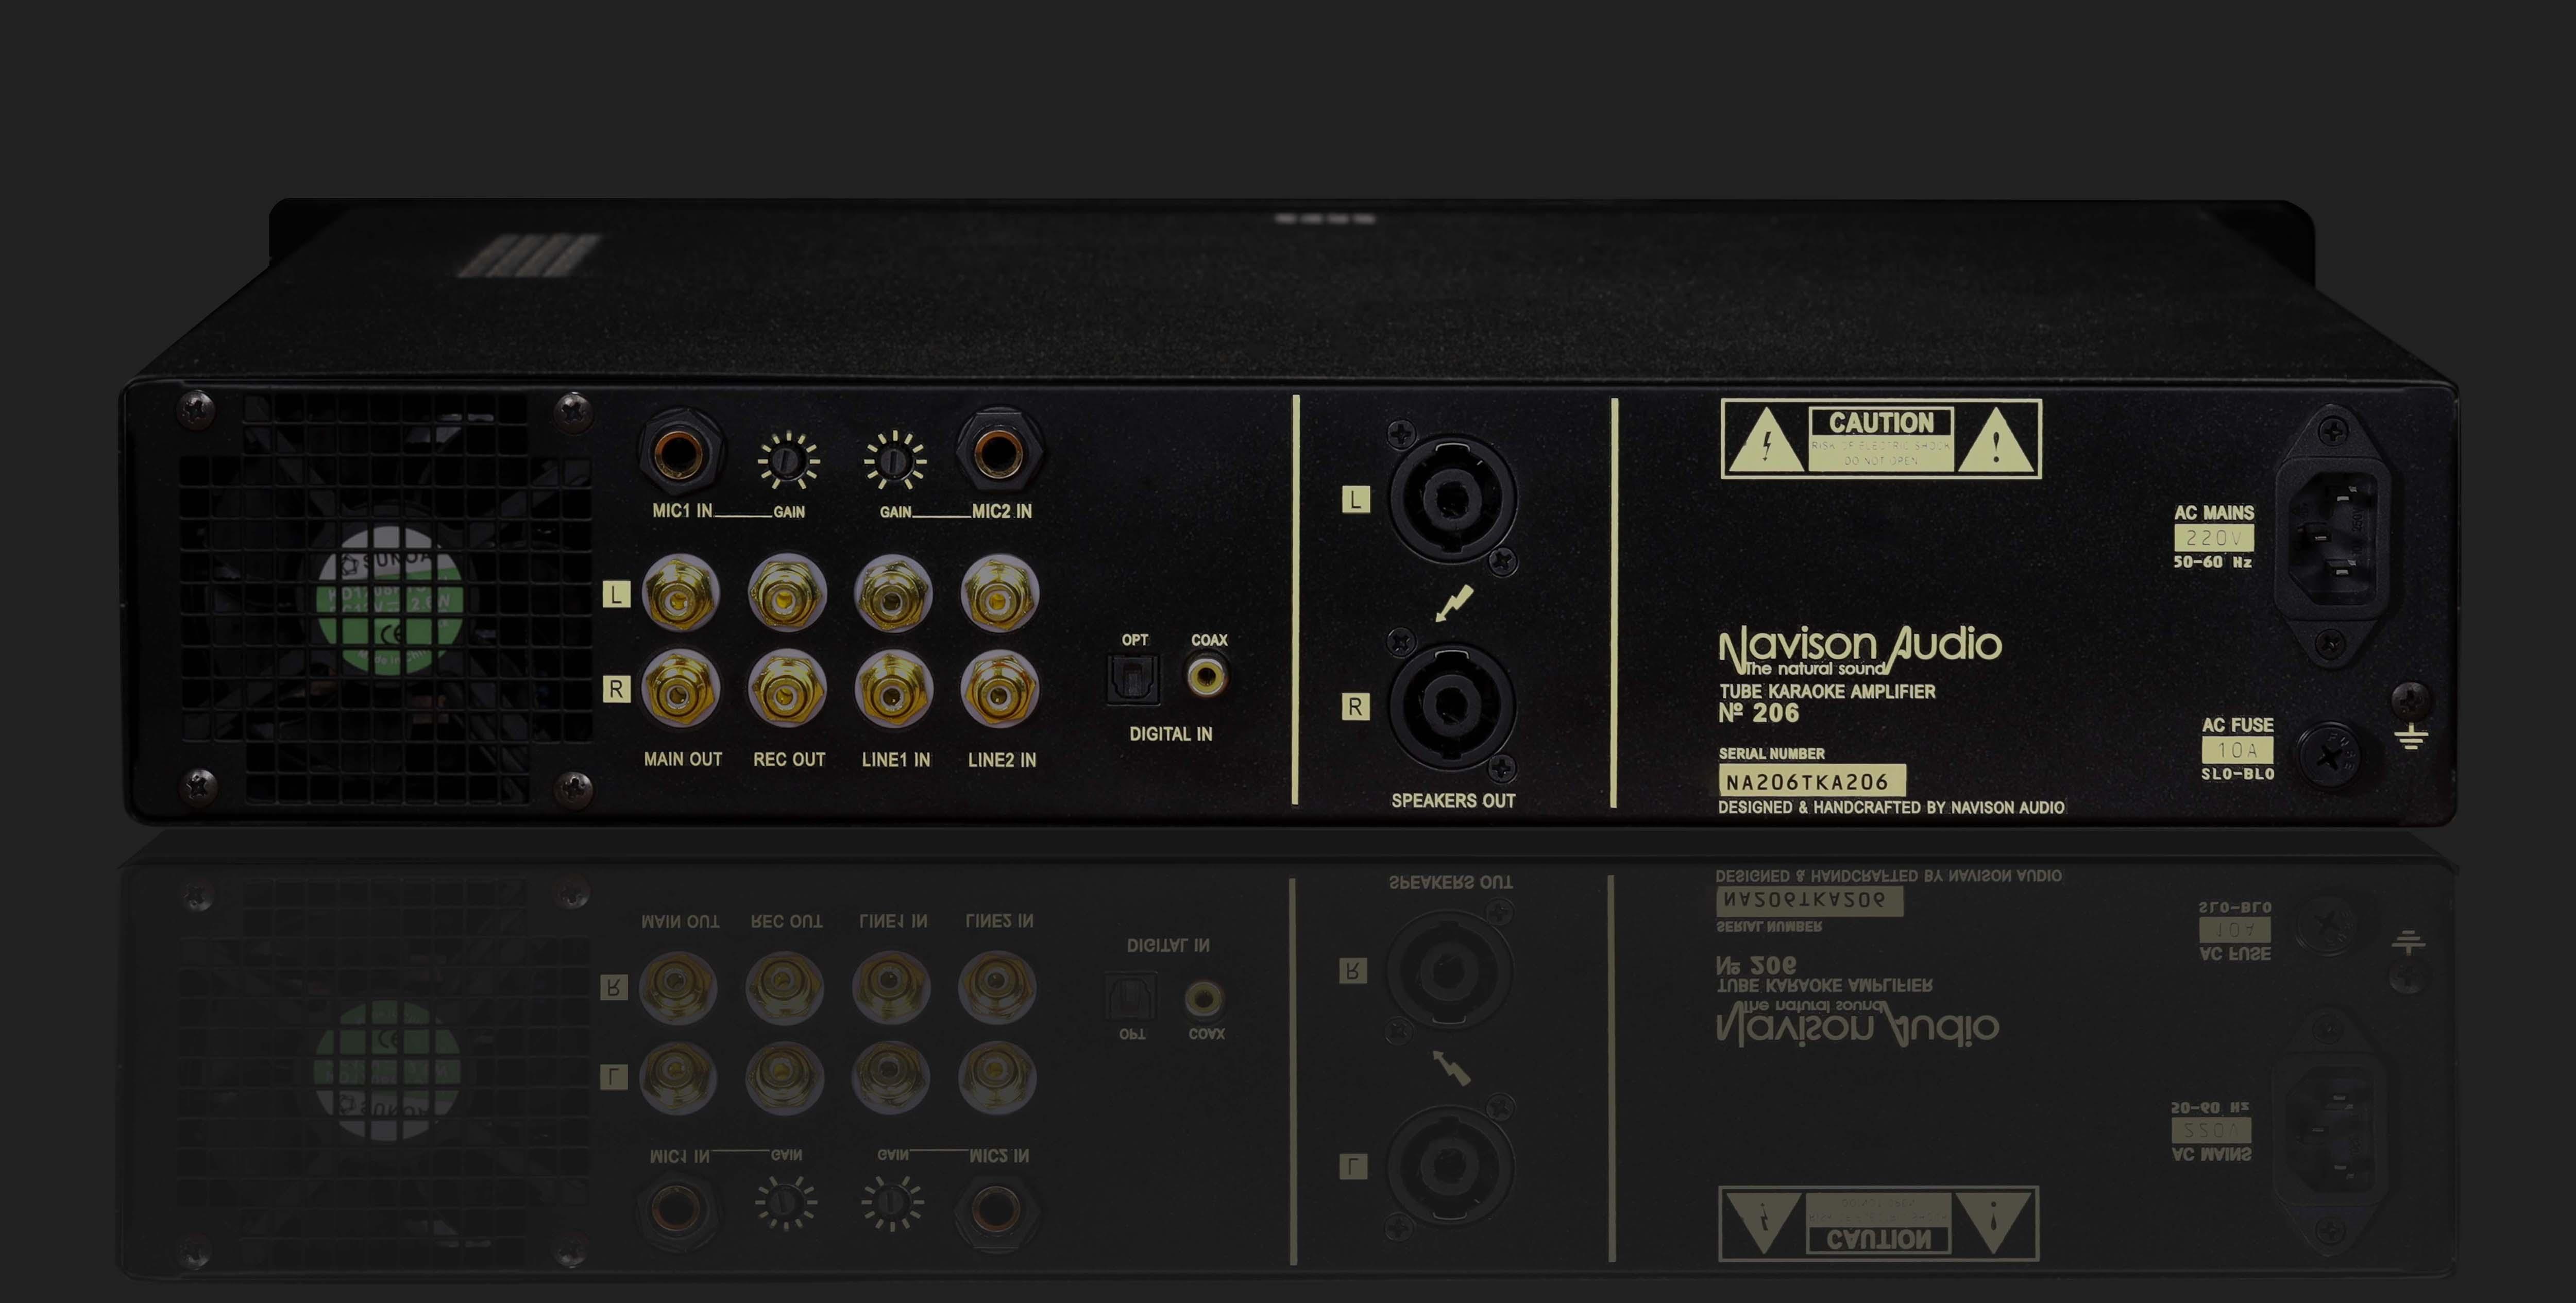2576x1303 pixels.
Task: Click the serial number NA206TKA206 box
Action: click(1811, 781)
